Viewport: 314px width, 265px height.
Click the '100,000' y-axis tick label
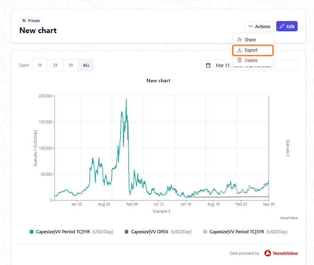point(45,148)
